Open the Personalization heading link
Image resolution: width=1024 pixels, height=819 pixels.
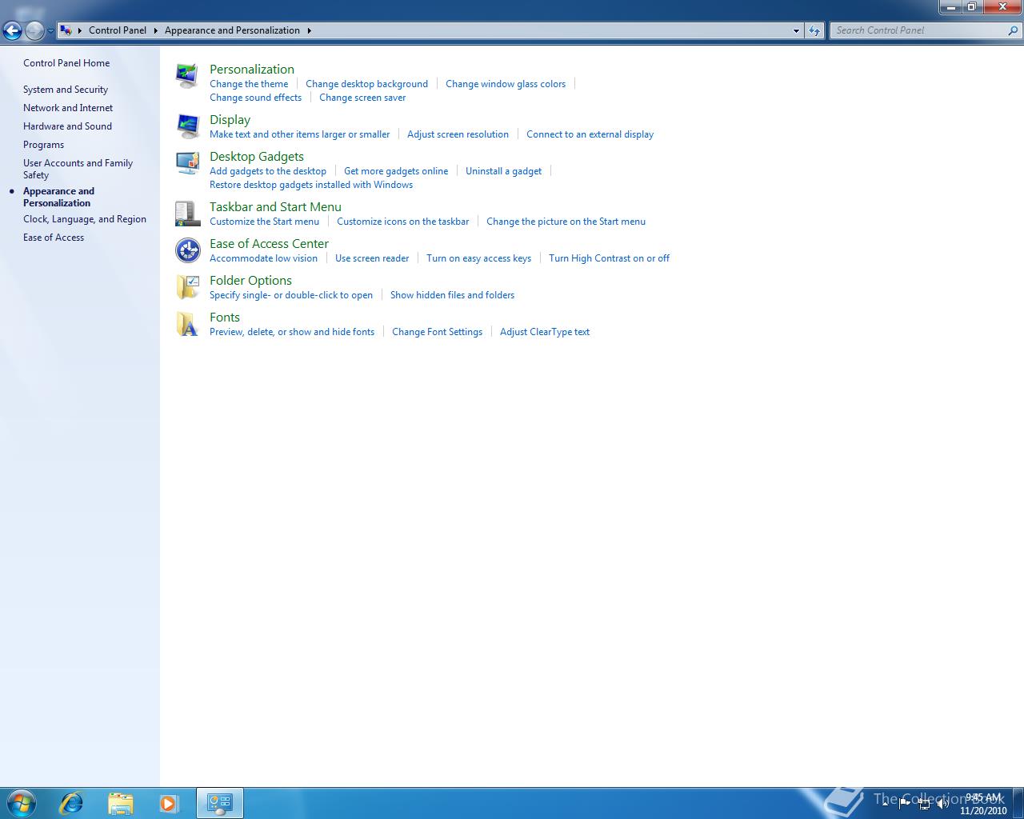(x=252, y=70)
